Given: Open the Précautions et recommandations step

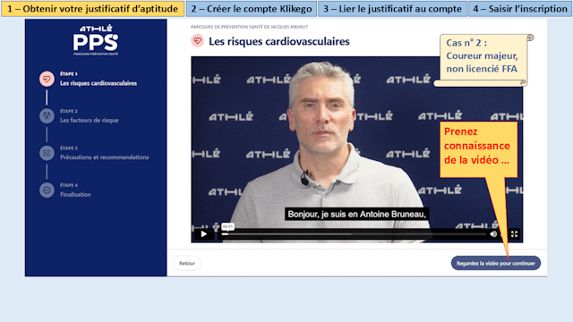Looking at the screenshot, I should tap(104, 157).
